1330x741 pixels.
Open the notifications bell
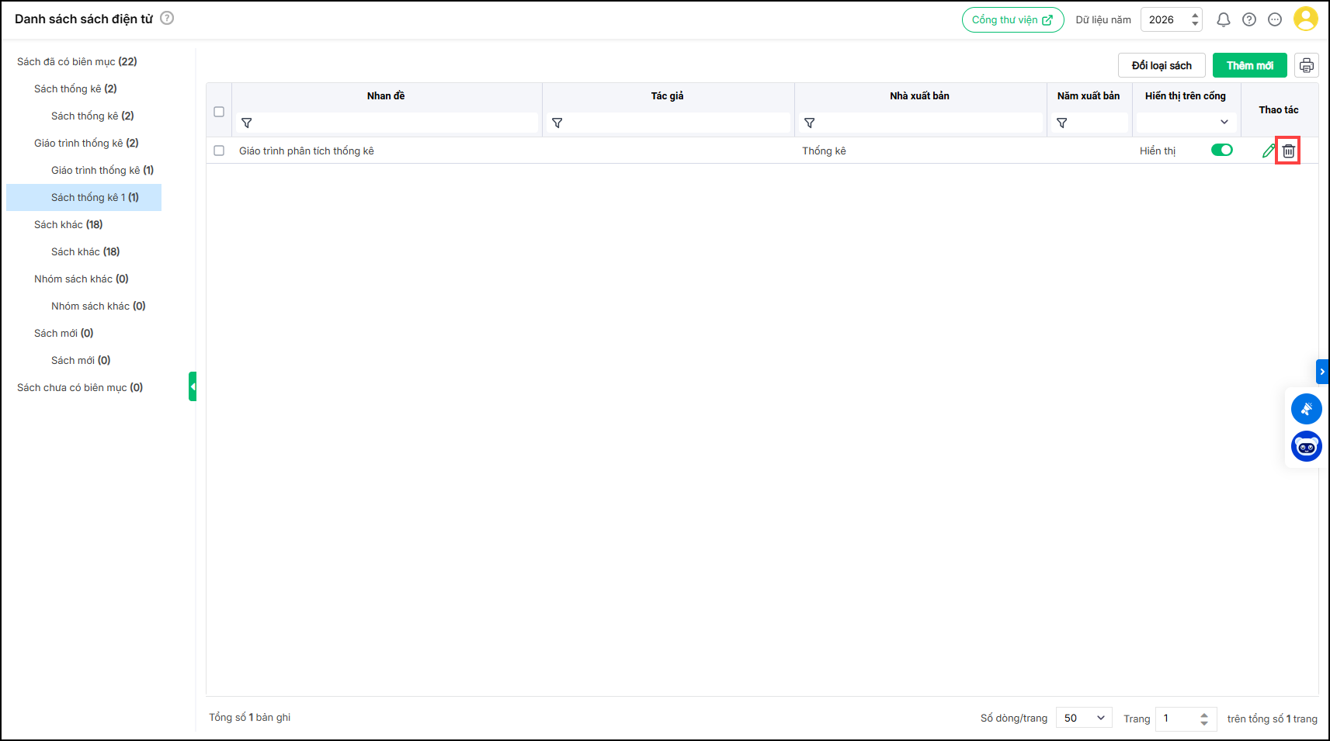click(x=1223, y=20)
